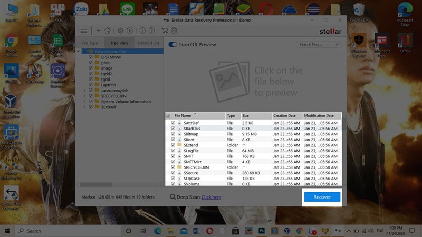Viewport: 422px width, 237px height.
Task: Click the back arrow icon
Action: point(99,31)
